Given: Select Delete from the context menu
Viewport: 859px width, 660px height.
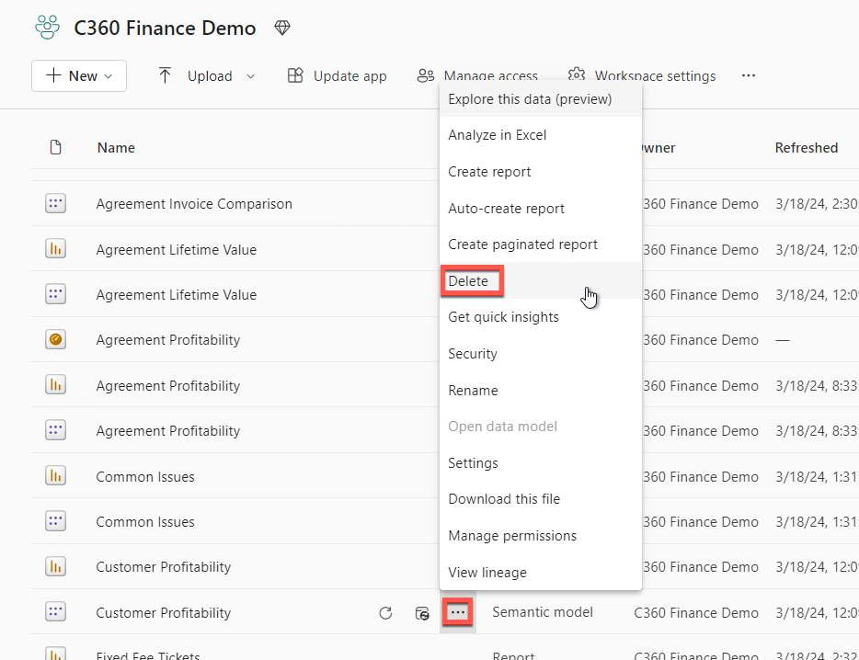Looking at the screenshot, I should click(471, 280).
